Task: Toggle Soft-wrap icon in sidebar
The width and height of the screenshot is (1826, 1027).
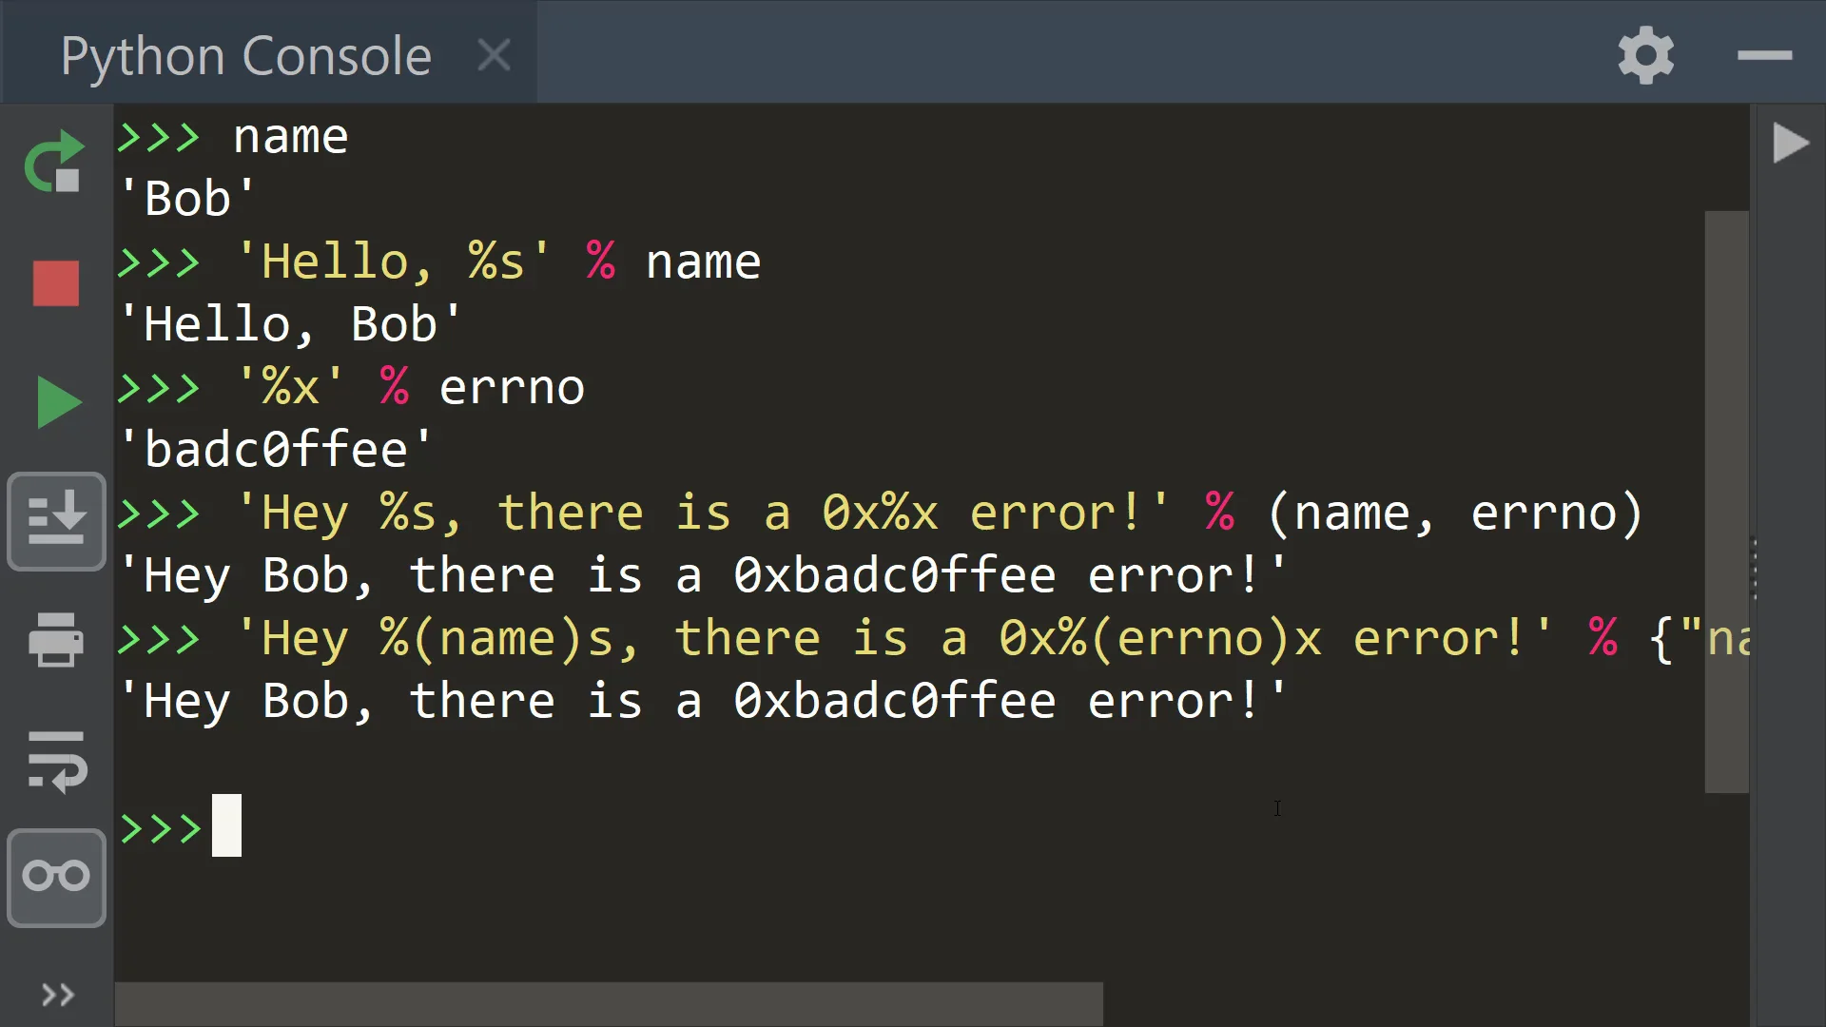Action: pyautogui.click(x=56, y=761)
